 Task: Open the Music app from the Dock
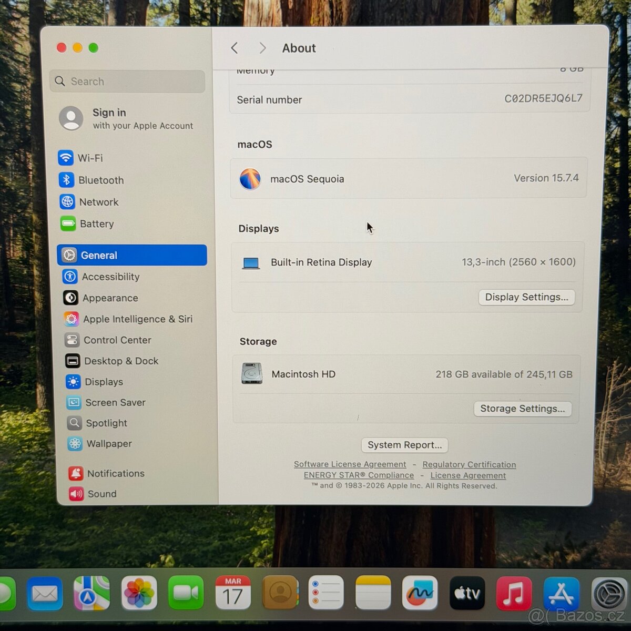pos(514,594)
